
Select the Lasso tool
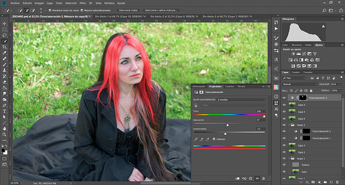click(4, 35)
